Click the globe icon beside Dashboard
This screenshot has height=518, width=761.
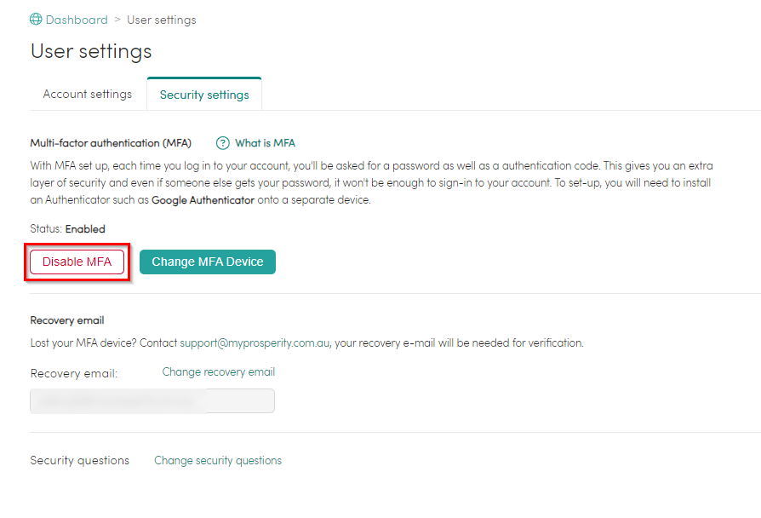pyautogui.click(x=36, y=20)
